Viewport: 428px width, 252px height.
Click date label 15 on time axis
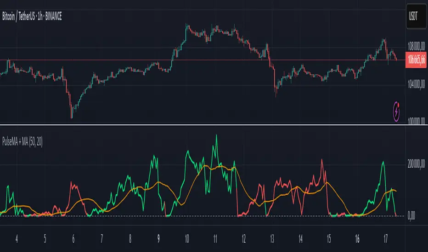(329, 239)
